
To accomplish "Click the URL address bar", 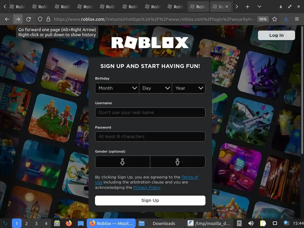I will (x=153, y=19).
